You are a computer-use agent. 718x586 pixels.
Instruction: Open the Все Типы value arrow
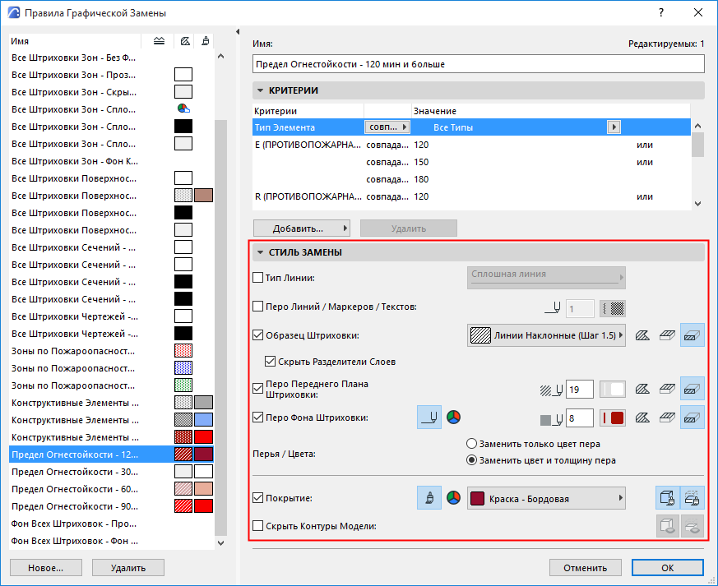click(614, 127)
